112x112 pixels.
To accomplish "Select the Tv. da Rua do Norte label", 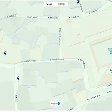I will click(x=94, y=98).
